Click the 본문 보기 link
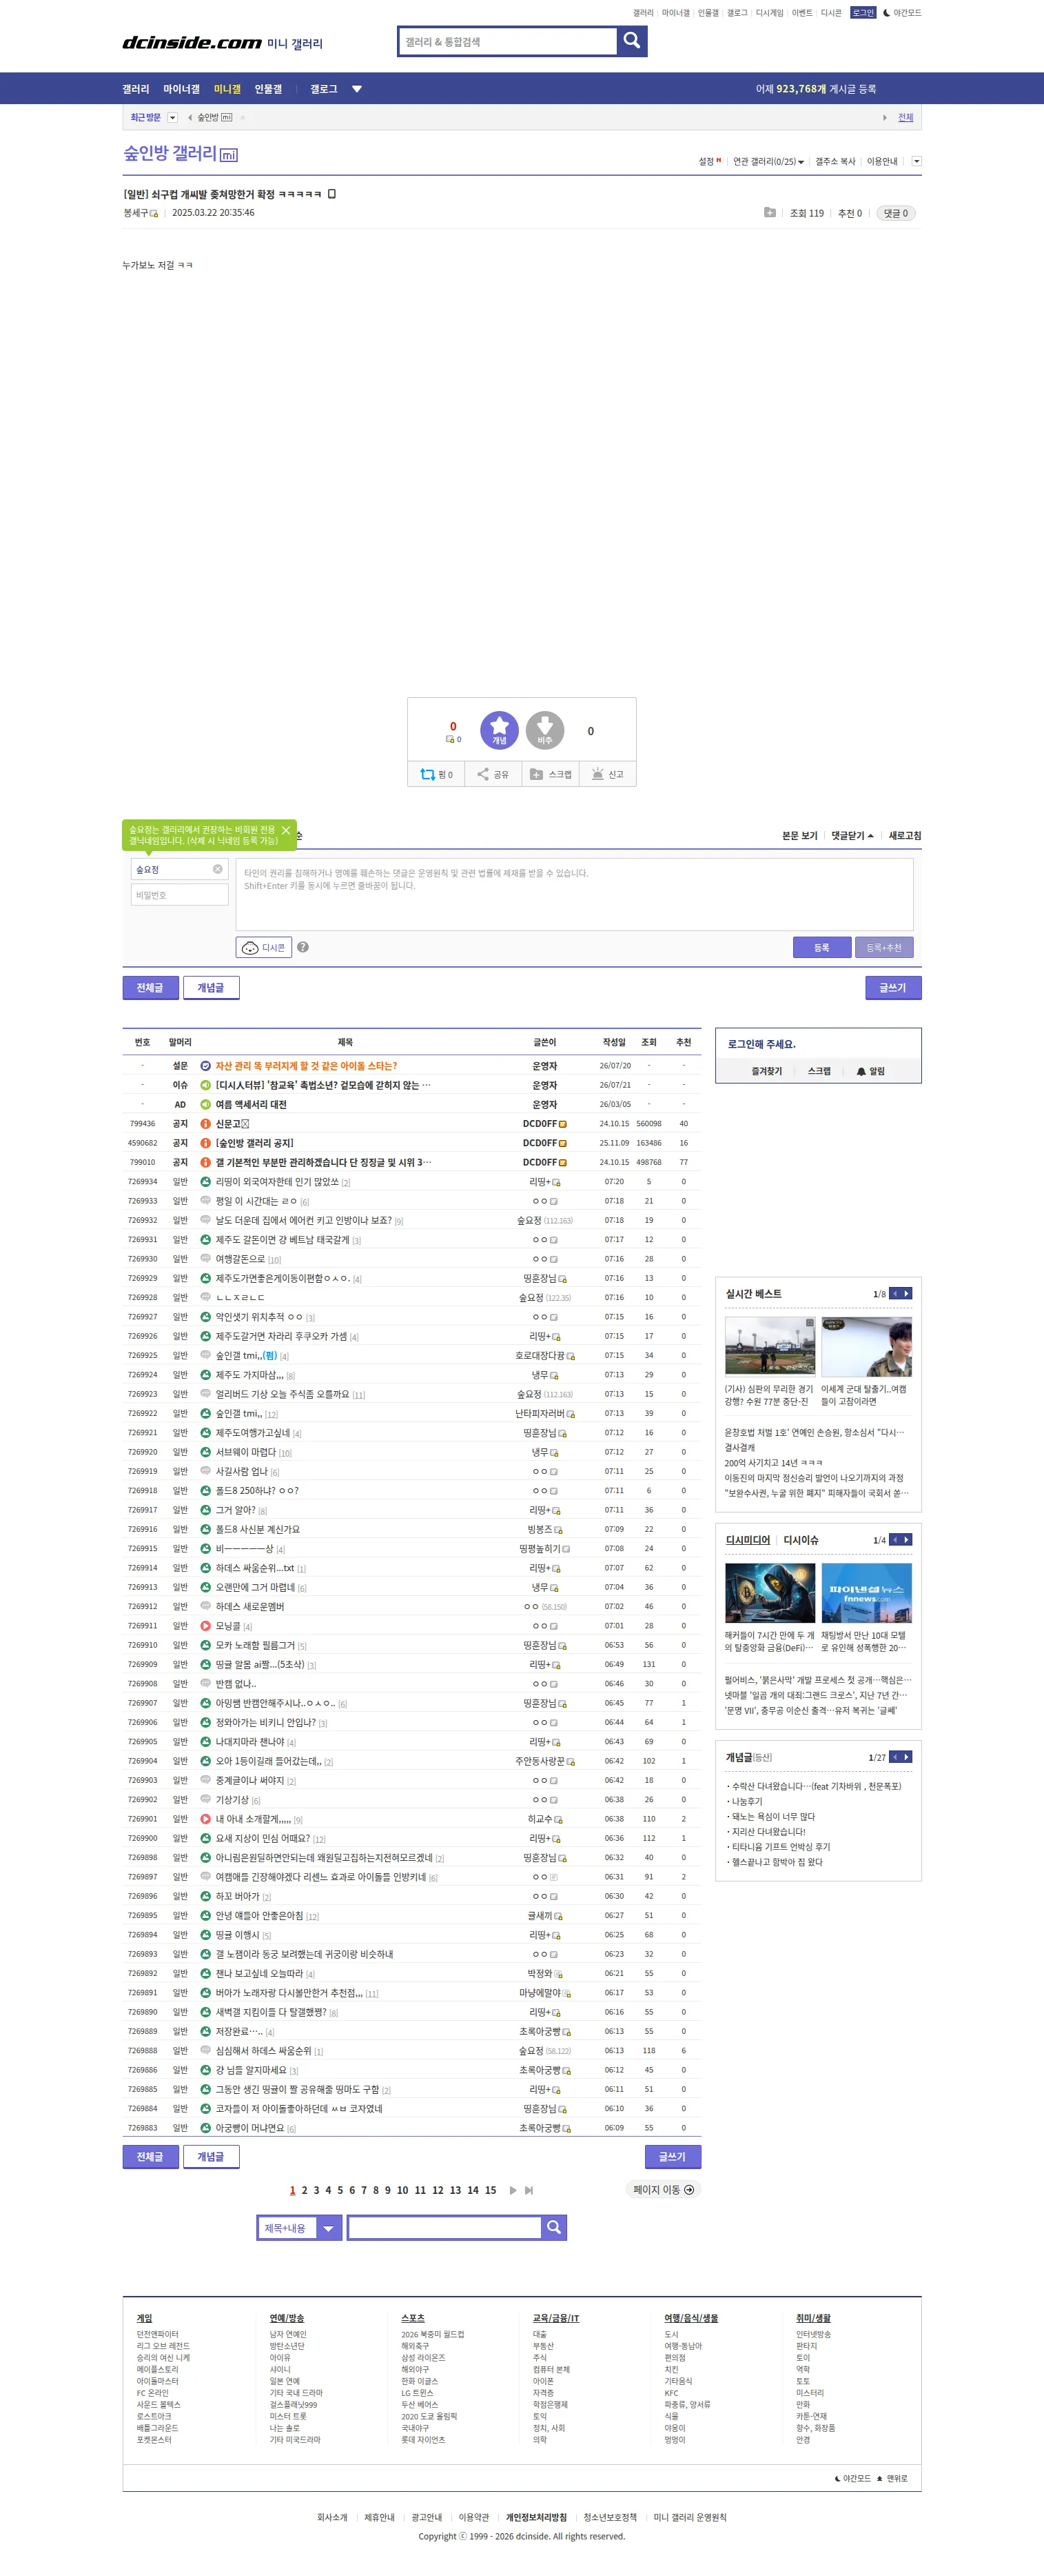This screenshot has width=1044, height=2576. pos(799,835)
